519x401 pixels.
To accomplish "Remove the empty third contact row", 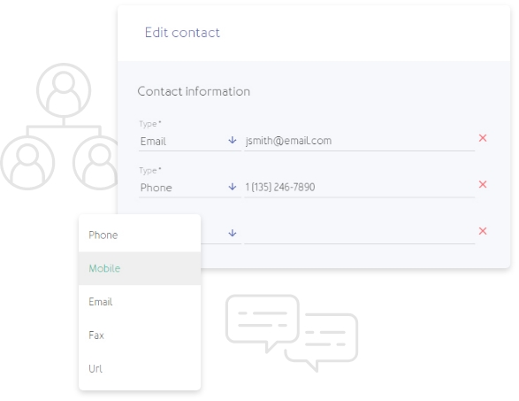I will click(482, 231).
